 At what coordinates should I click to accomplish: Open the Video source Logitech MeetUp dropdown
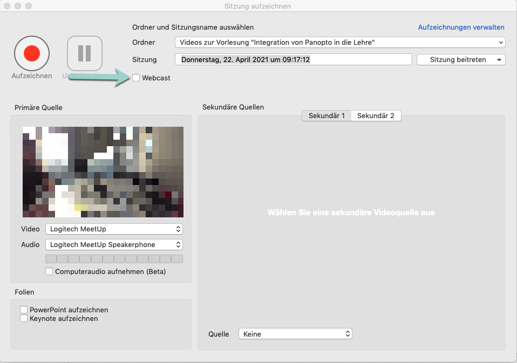(x=114, y=229)
